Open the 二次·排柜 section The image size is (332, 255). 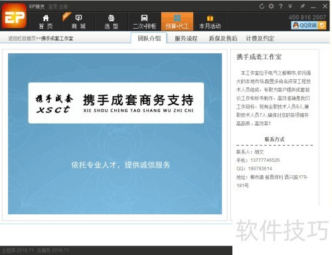pyautogui.click(x=144, y=22)
